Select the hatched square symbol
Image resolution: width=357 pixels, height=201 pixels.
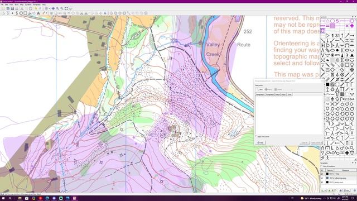[x=332, y=84]
